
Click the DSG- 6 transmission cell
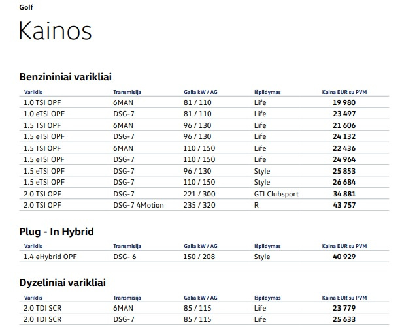[124, 257]
